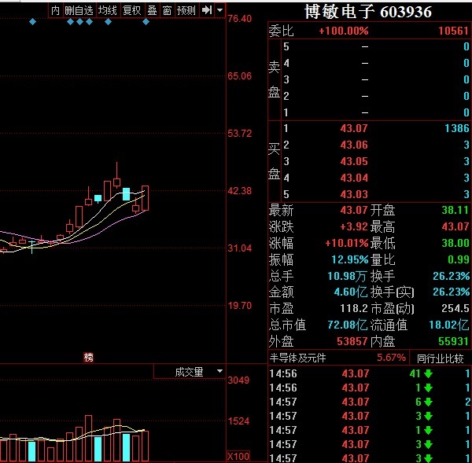Click the 最低 value 38.00
The width and height of the screenshot is (472, 463).
[x=455, y=243]
